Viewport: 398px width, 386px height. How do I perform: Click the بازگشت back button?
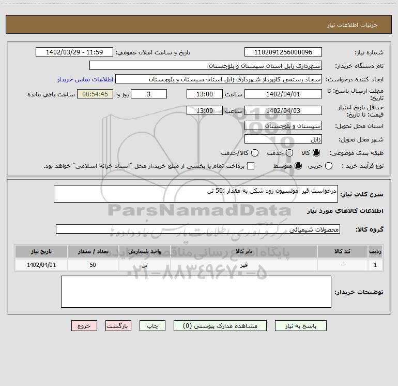pyautogui.click(x=118, y=326)
